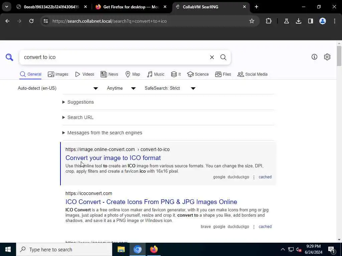
Task: Go back with the browser back arrow
Action: (7, 21)
